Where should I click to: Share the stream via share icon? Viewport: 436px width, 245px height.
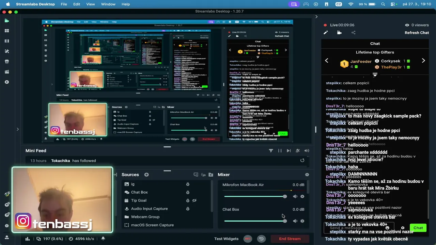[353, 33]
